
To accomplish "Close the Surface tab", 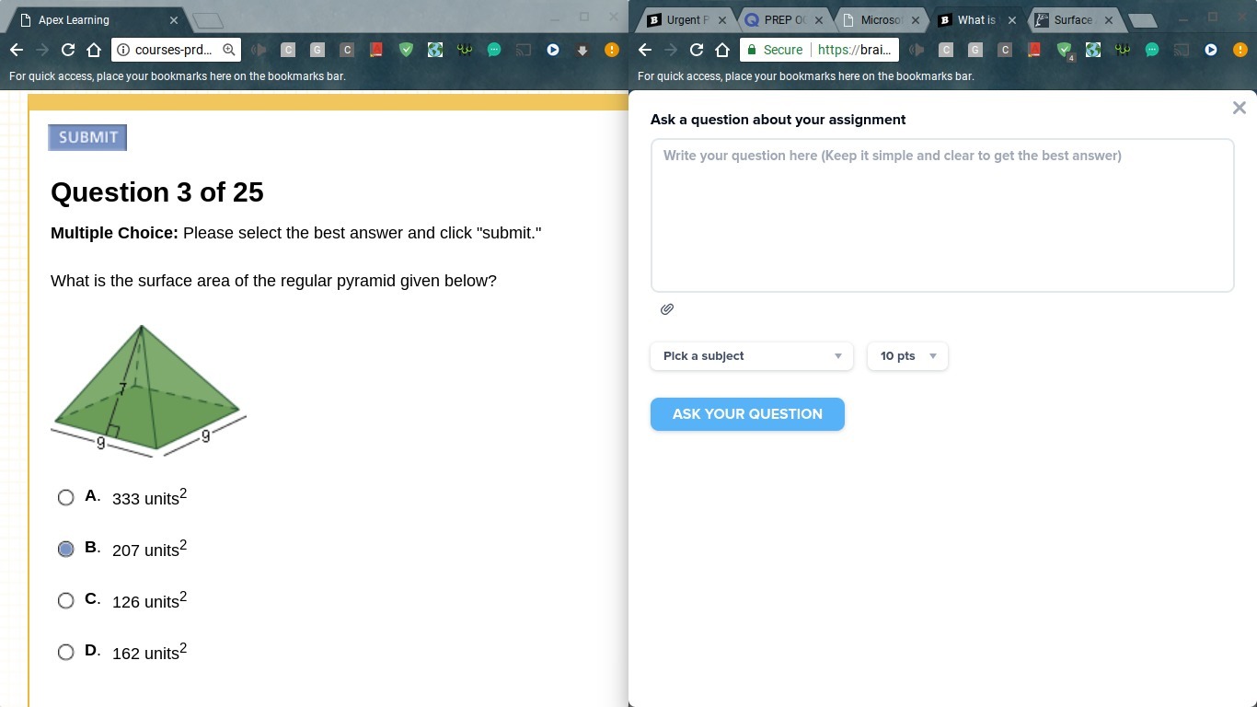I will pyautogui.click(x=1109, y=20).
